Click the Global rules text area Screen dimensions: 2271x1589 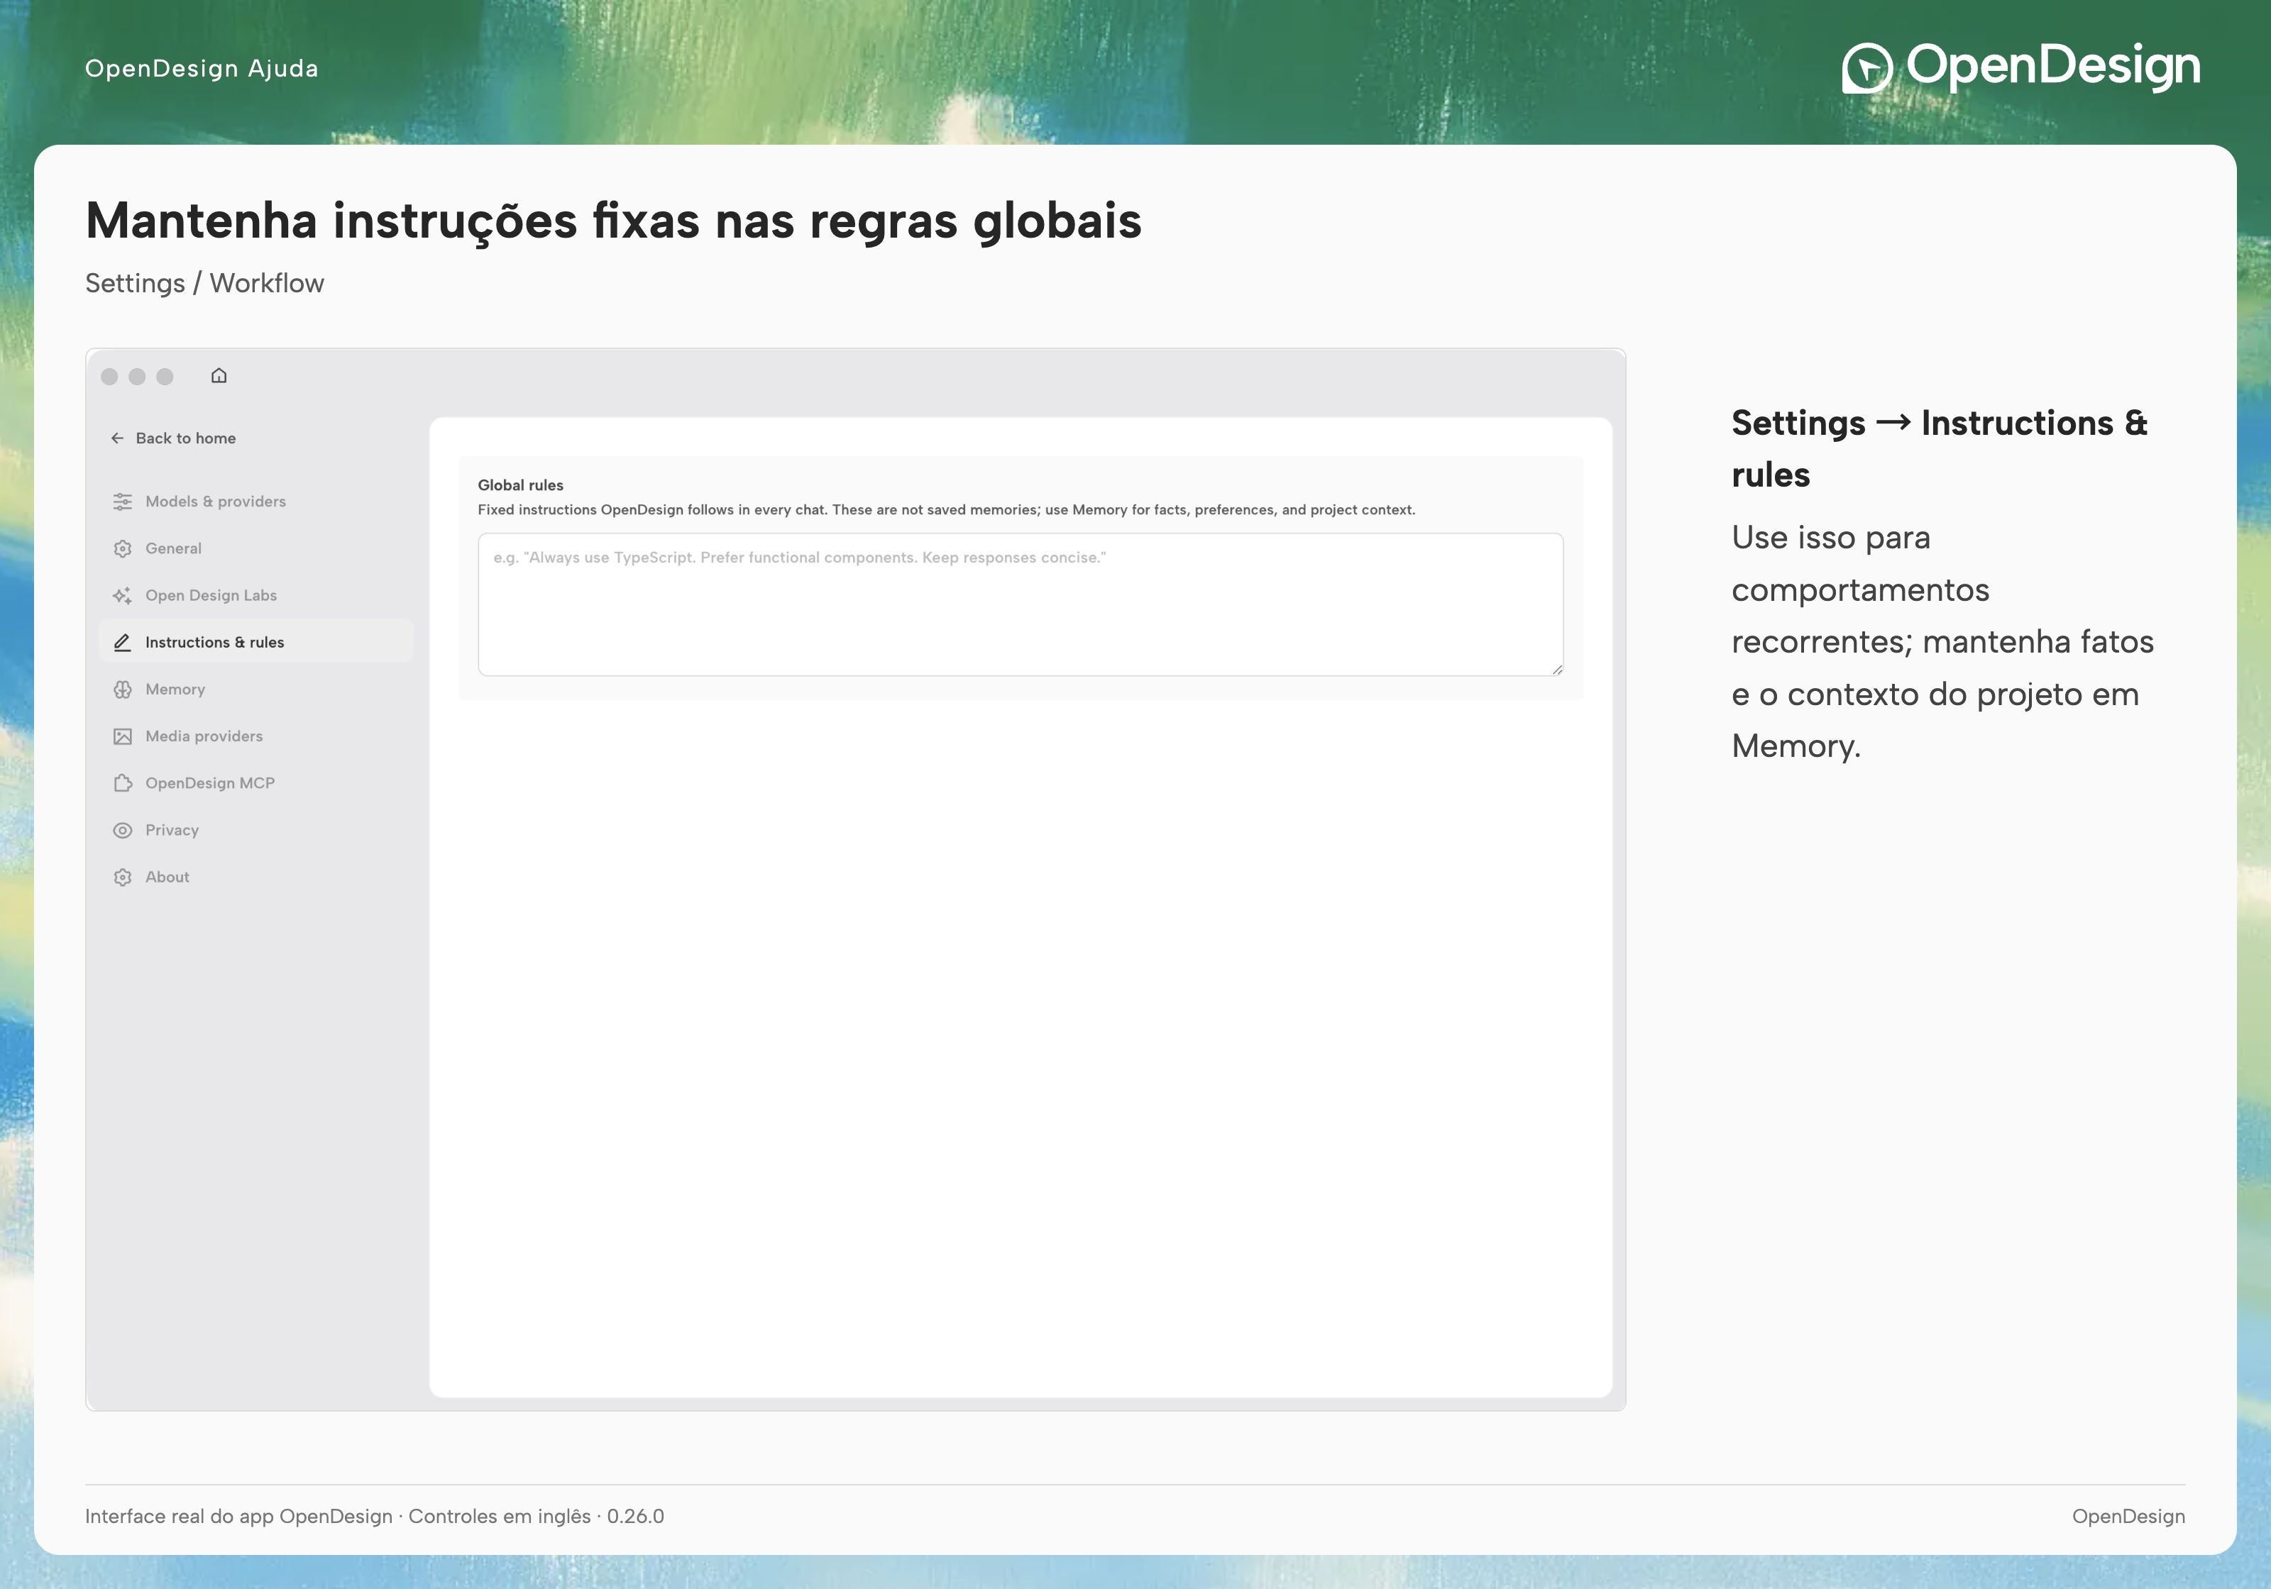(x=1021, y=604)
